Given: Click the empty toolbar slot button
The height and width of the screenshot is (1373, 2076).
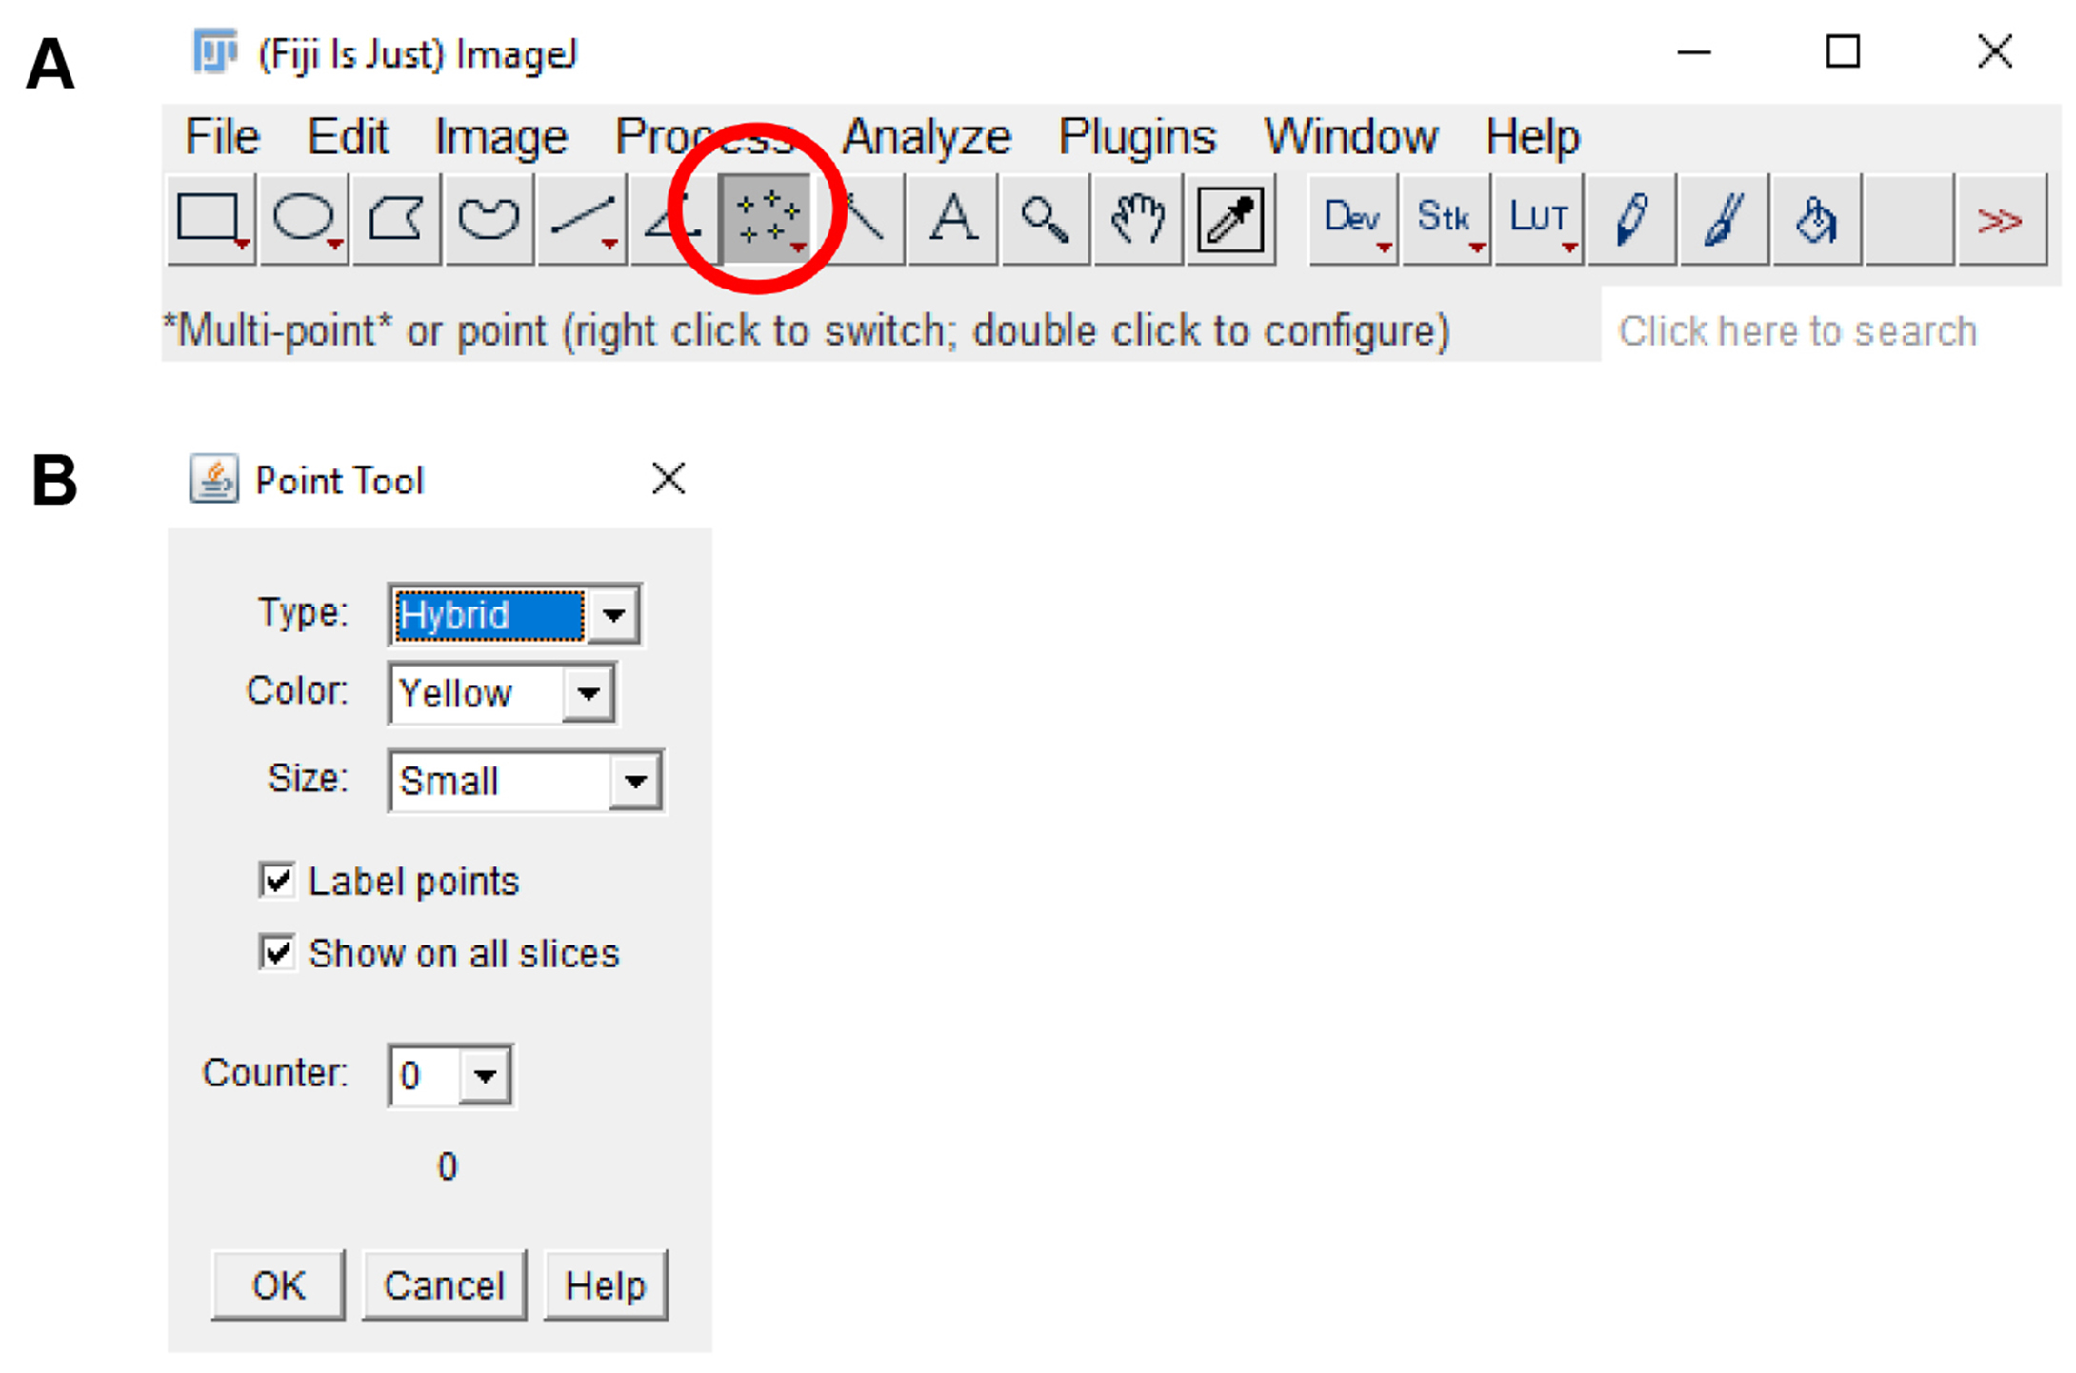Looking at the screenshot, I should point(1908,219).
